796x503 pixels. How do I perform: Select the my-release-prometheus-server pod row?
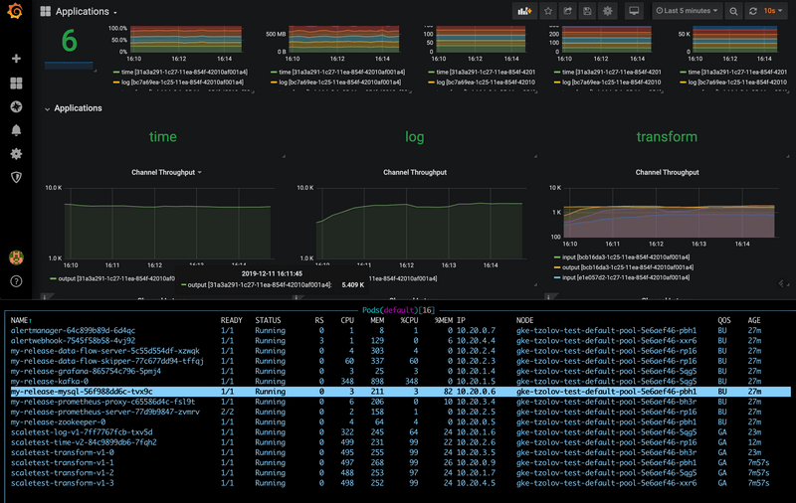point(400,412)
